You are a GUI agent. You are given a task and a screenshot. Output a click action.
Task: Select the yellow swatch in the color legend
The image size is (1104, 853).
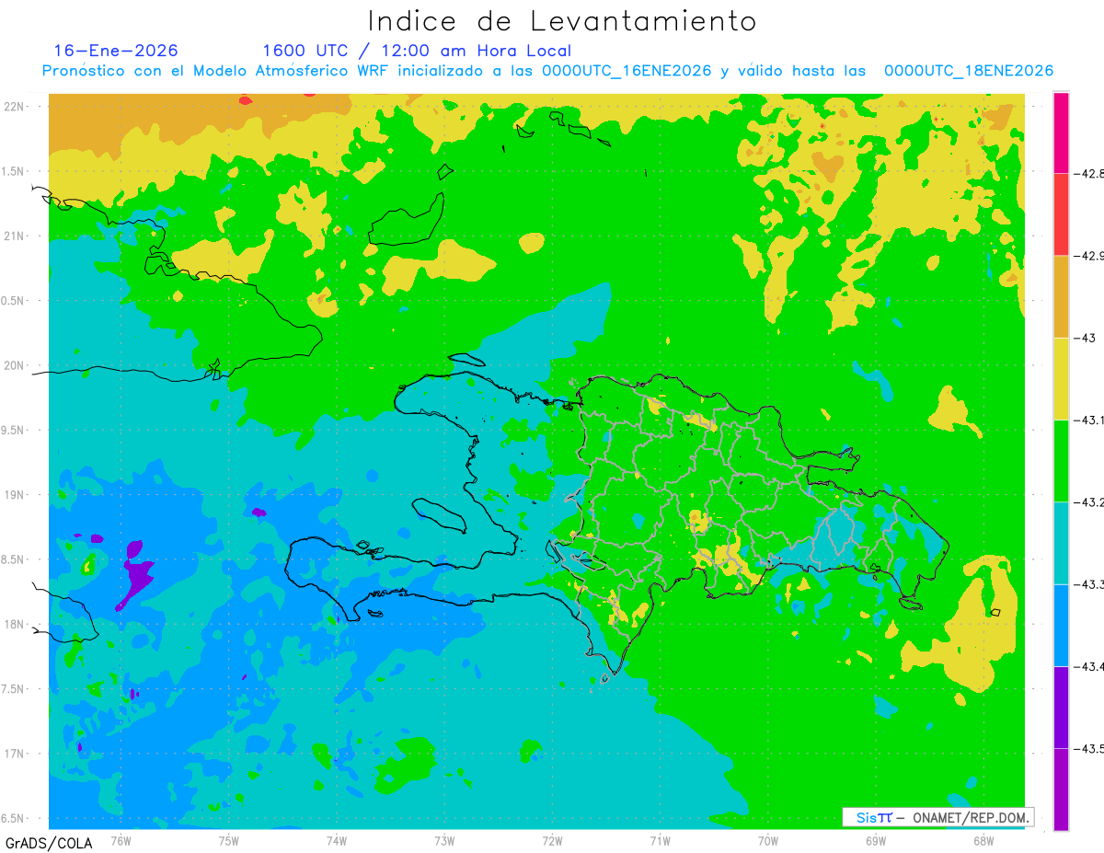[1061, 378]
